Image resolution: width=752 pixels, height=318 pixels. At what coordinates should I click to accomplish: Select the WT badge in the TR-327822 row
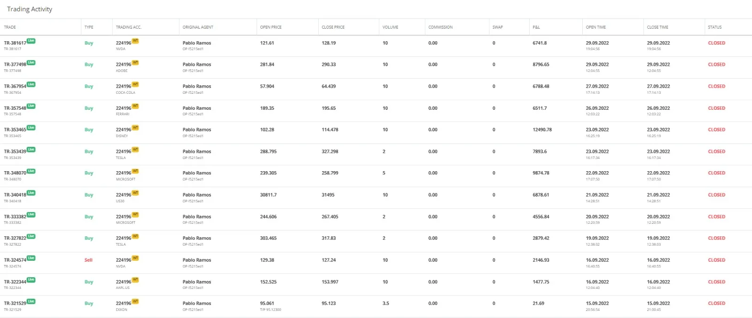[135, 236]
